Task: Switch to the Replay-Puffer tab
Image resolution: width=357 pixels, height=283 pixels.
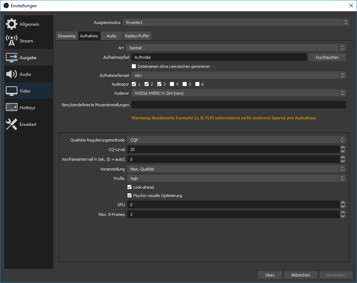Action: point(137,36)
